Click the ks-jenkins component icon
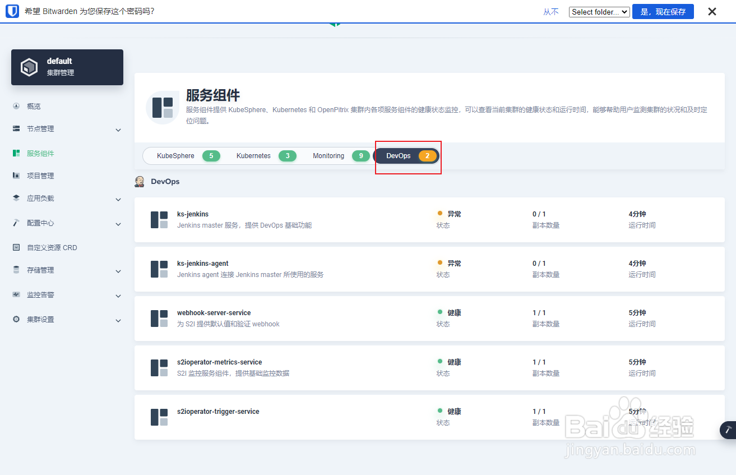This screenshot has width=736, height=475. (x=159, y=220)
